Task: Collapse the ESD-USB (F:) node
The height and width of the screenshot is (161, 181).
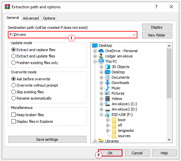Action: click(x=101, y=115)
